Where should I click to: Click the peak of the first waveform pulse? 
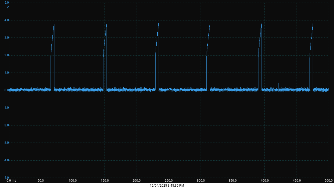click(x=54, y=25)
